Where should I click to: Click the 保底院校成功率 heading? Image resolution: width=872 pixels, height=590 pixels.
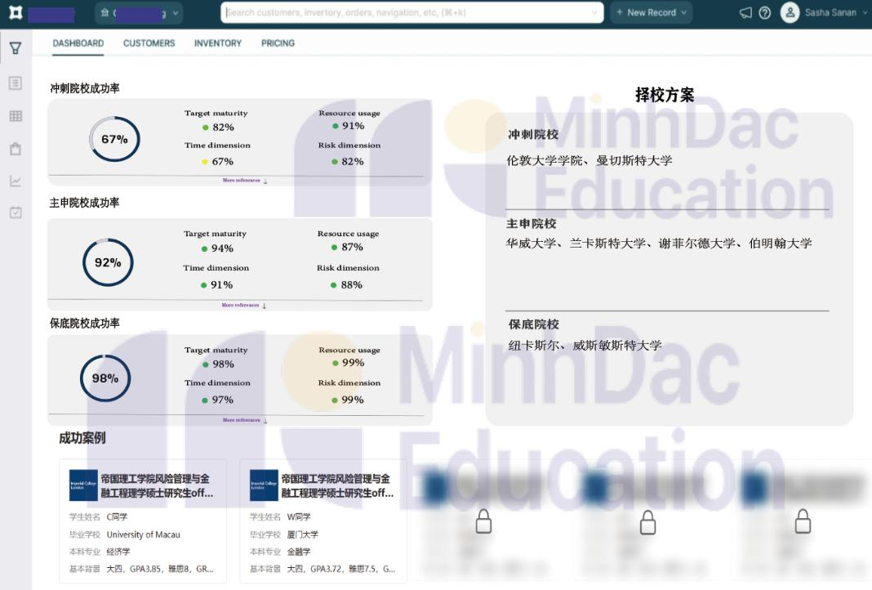(x=85, y=324)
